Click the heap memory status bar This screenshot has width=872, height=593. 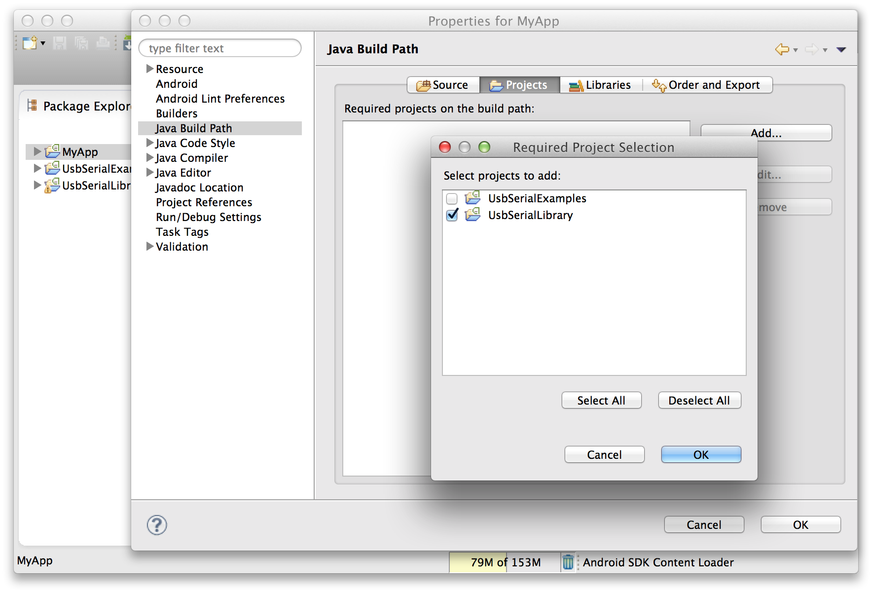(505, 562)
